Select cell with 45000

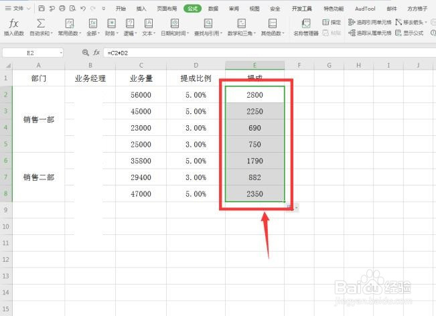point(141,111)
